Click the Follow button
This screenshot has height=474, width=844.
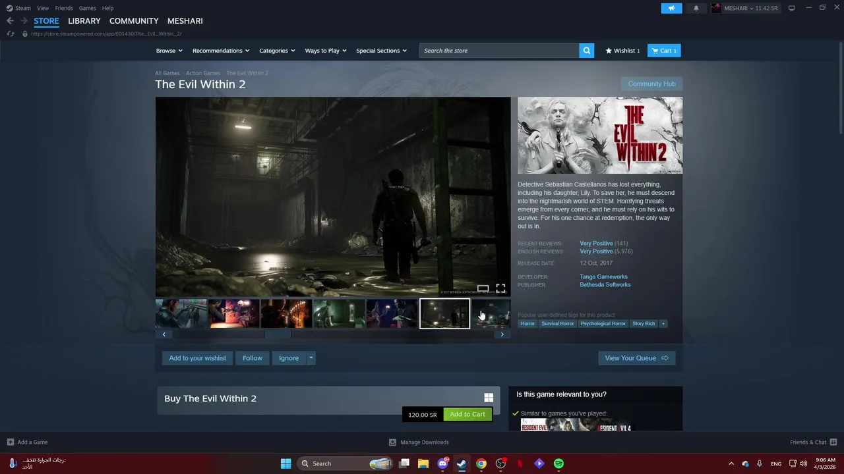coord(253,358)
